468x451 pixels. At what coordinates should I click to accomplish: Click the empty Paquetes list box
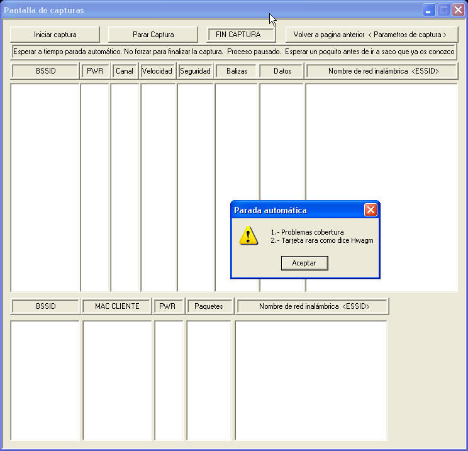[x=209, y=381]
